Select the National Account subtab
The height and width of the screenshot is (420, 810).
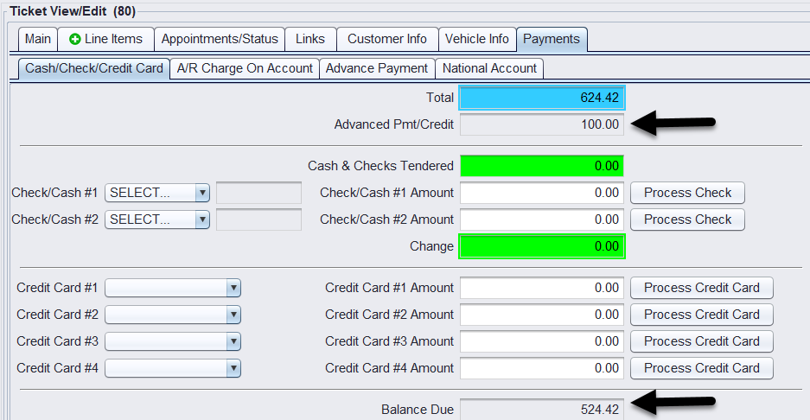tap(489, 68)
